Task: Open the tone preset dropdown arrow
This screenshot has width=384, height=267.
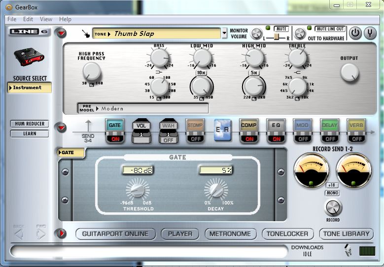Action: [x=224, y=33]
